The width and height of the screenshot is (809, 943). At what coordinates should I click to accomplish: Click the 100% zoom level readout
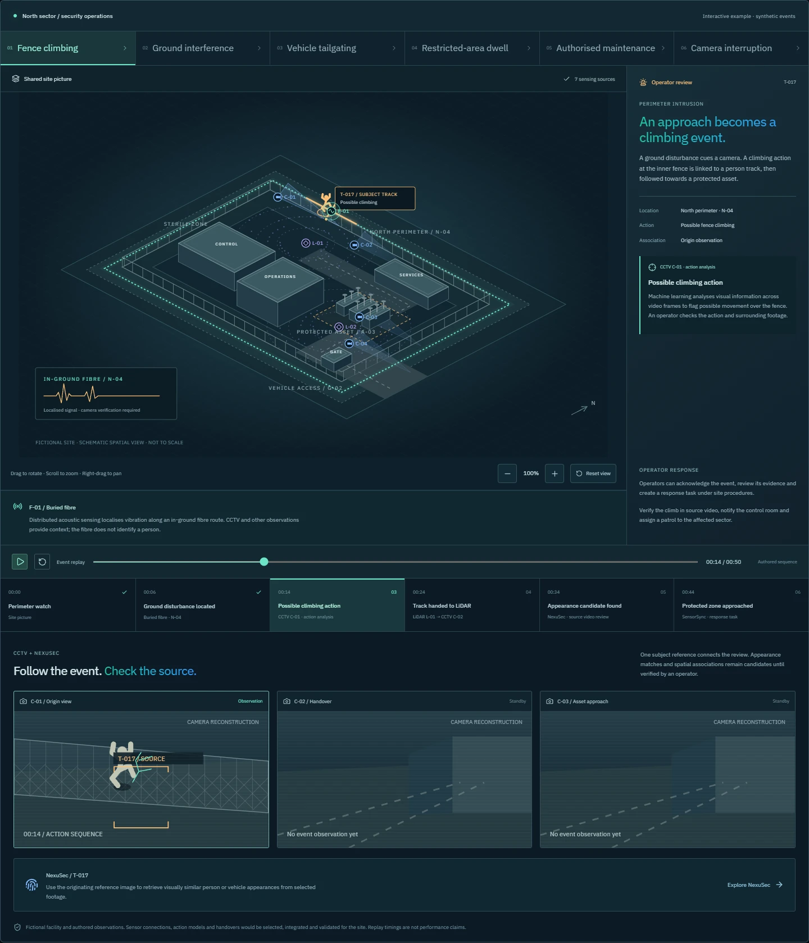531,473
